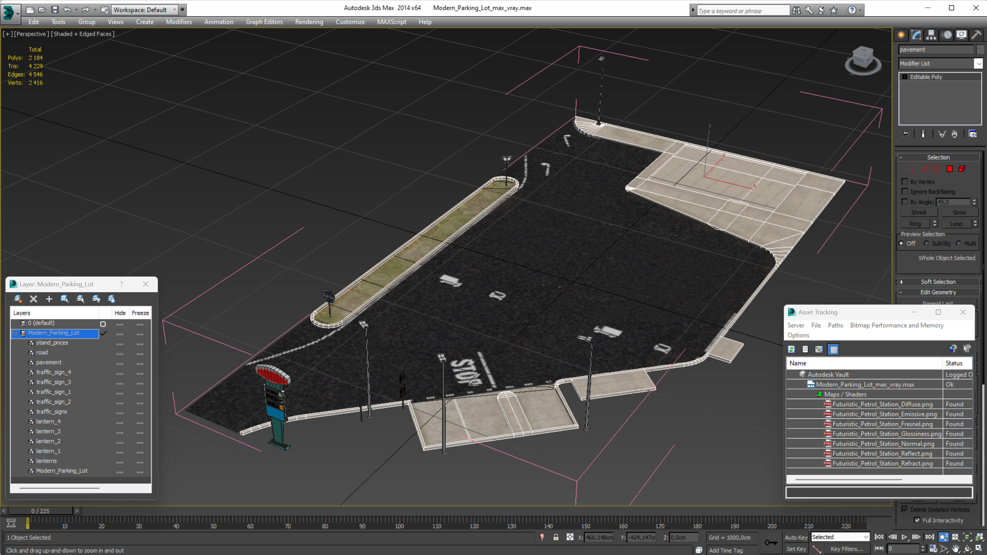Enable Ignore Backfacing checkbox
The width and height of the screenshot is (987, 555).
(904, 191)
